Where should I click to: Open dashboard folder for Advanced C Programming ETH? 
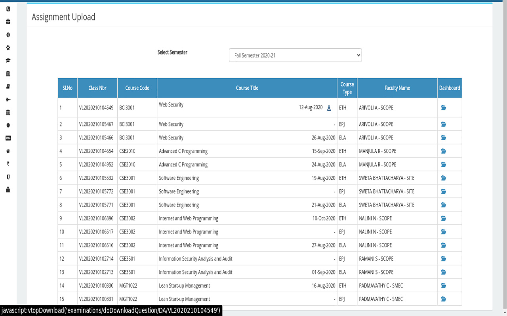pyautogui.click(x=444, y=151)
